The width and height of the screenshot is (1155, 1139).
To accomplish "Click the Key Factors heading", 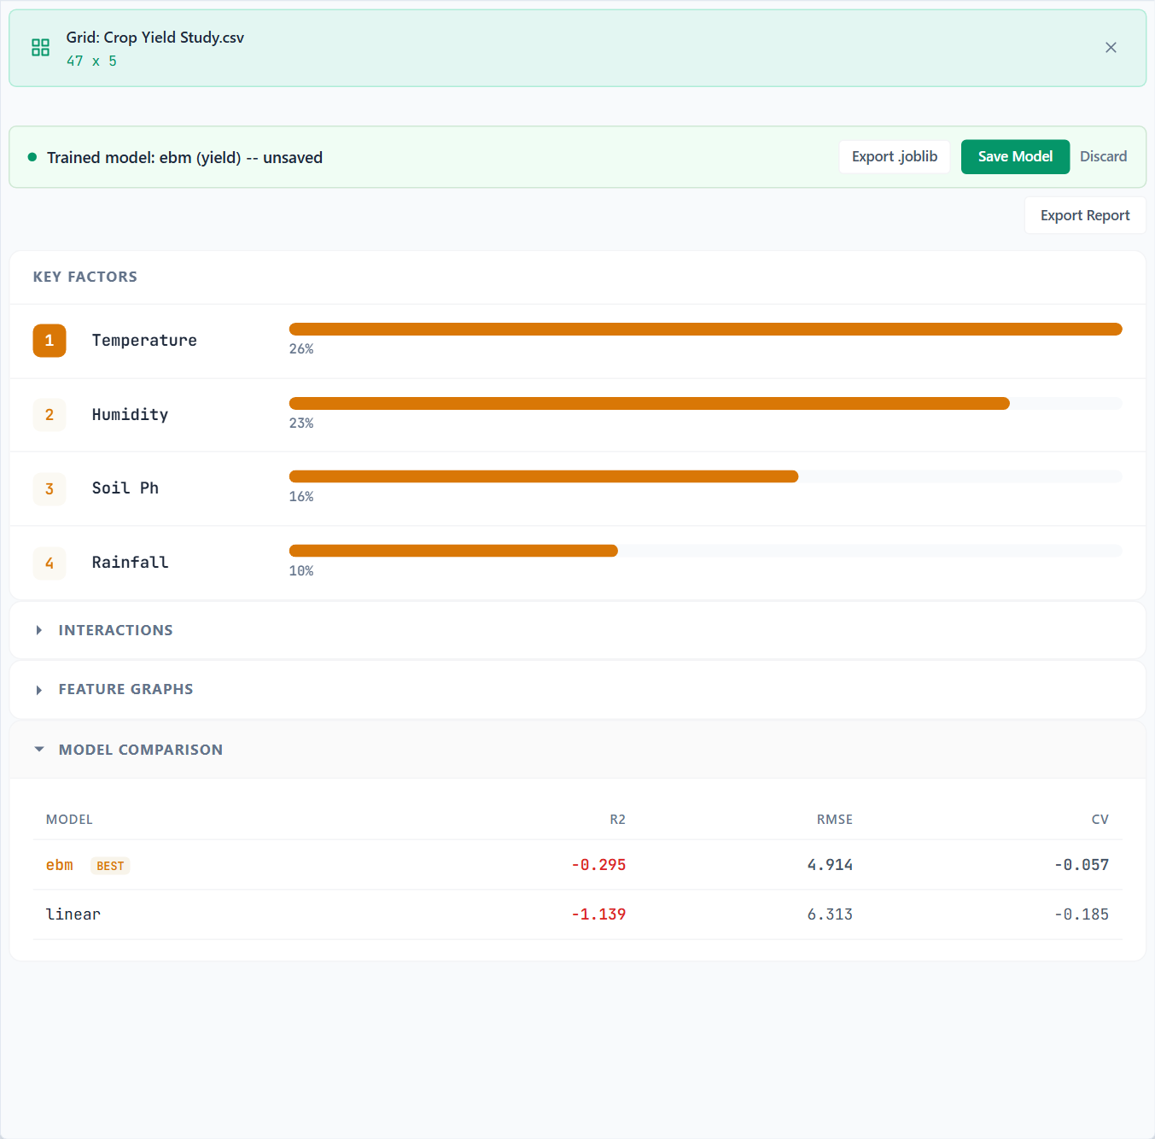I will point(85,277).
